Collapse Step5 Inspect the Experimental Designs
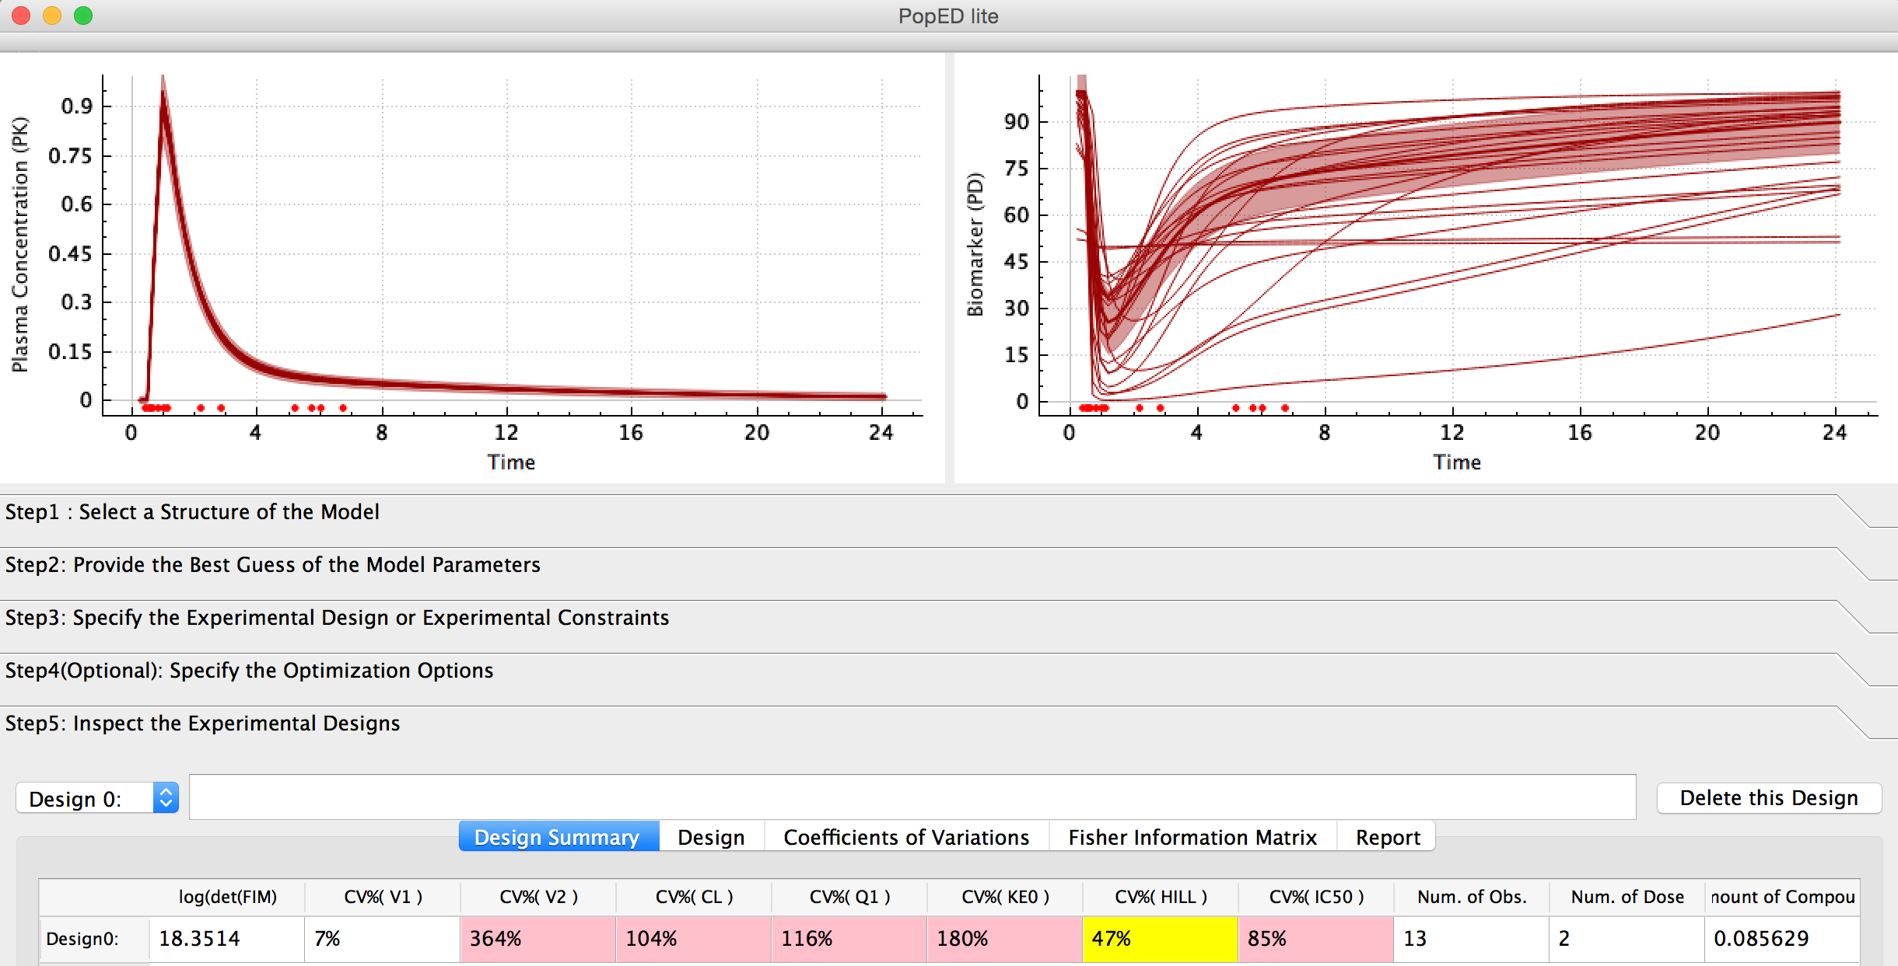The width and height of the screenshot is (1898, 966). [202, 724]
